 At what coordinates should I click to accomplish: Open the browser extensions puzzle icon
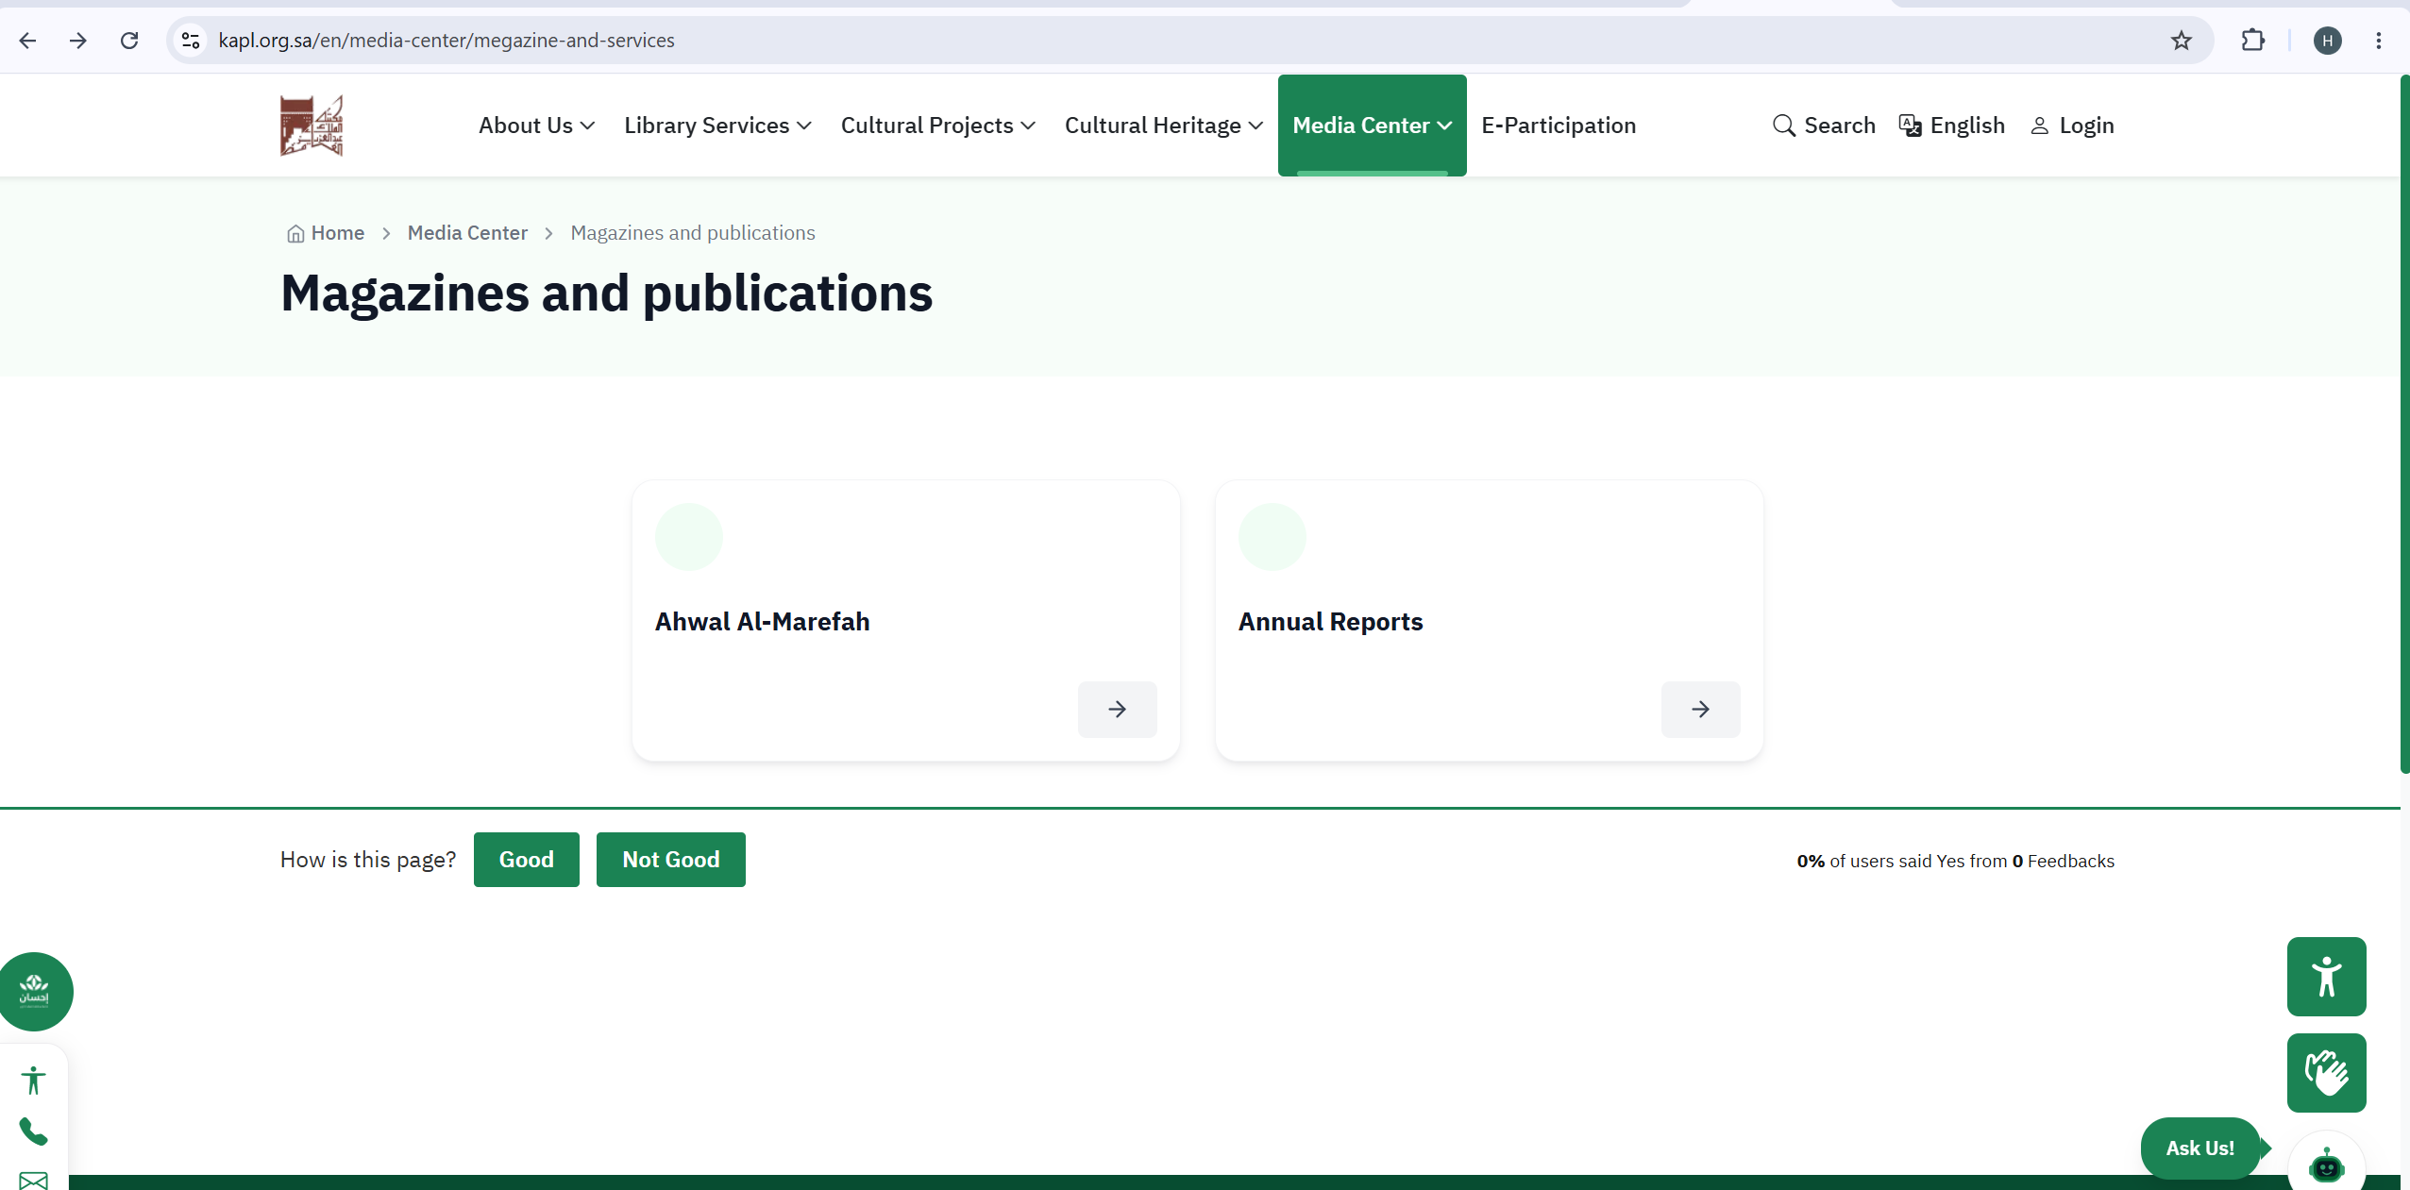(x=2252, y=41)
